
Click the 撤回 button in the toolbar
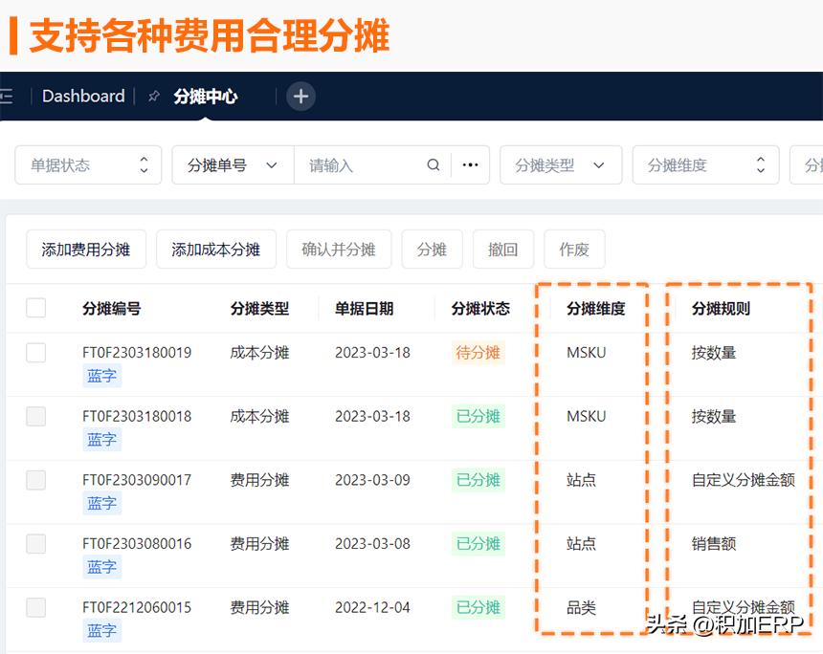point(502,249)
